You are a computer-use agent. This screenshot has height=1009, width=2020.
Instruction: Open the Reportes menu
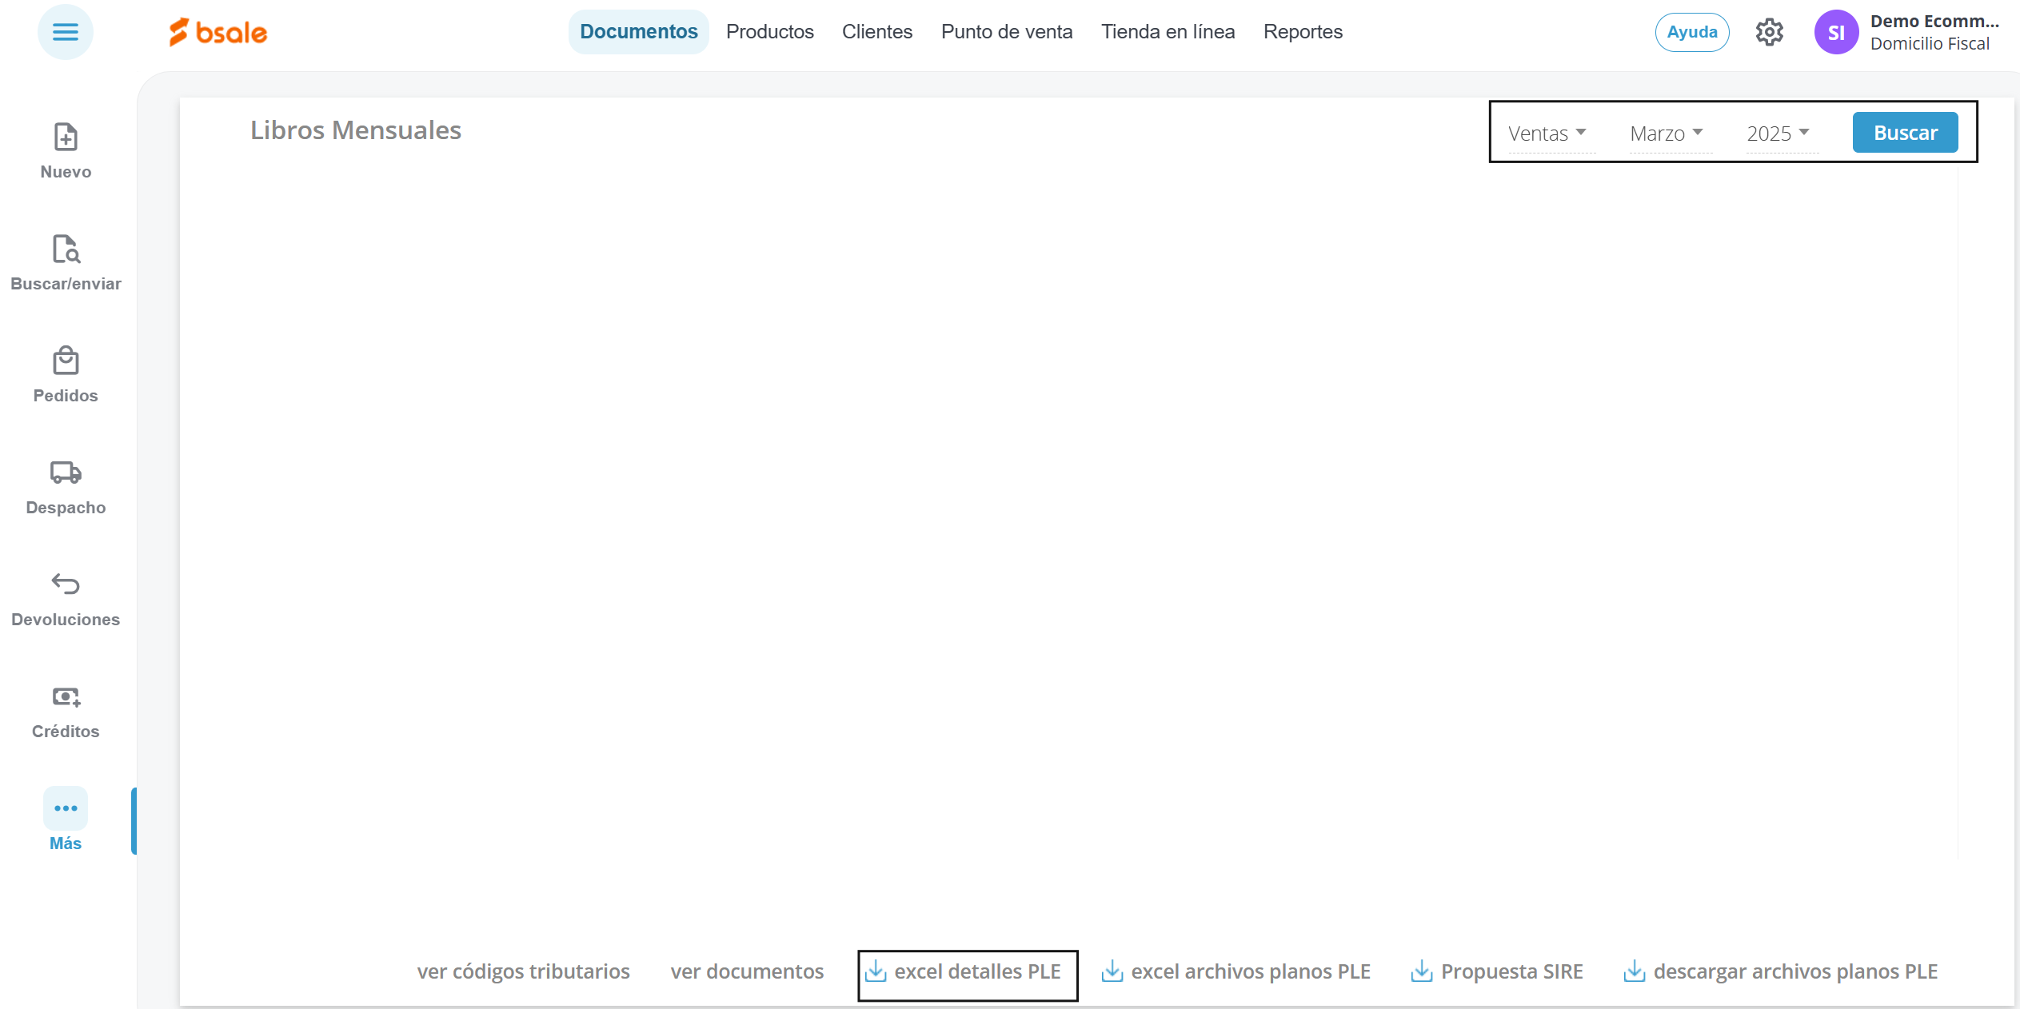pos(1302,32)
